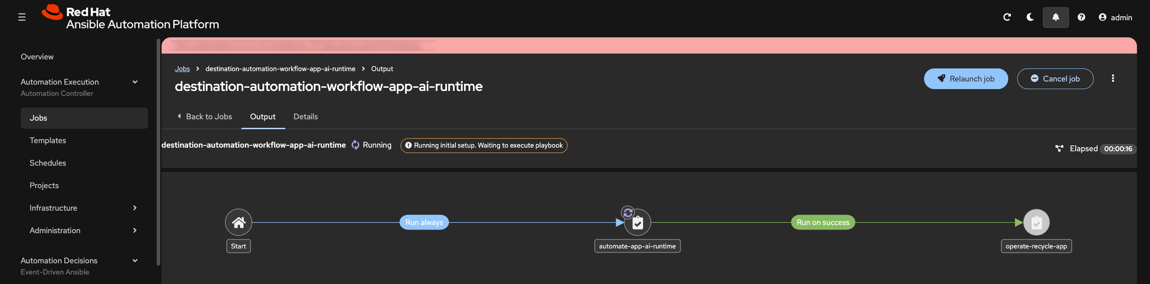Click the automate-app-ai-runtime label
1150x284 pixels.
tap(637, 246)
